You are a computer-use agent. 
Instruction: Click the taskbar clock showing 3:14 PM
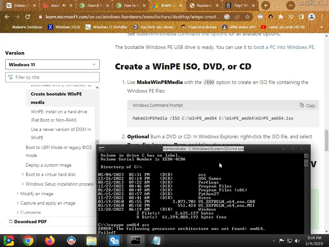tap(314, 241)
